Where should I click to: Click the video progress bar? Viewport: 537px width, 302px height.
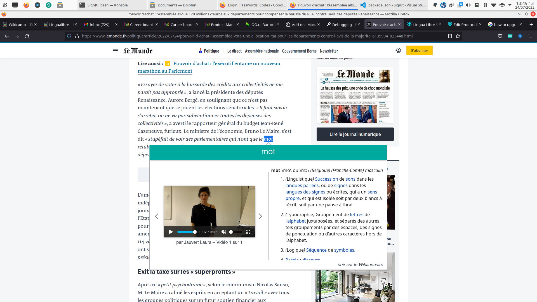click(185, 232)
